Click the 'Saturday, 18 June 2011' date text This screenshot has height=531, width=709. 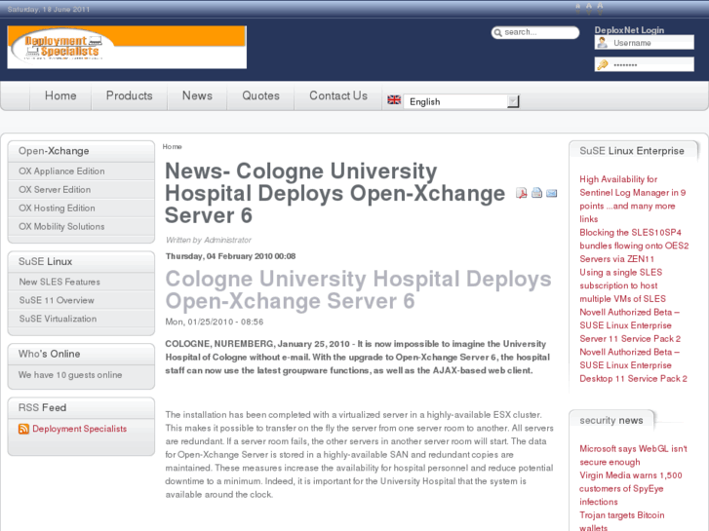click(x=49, y=9)
